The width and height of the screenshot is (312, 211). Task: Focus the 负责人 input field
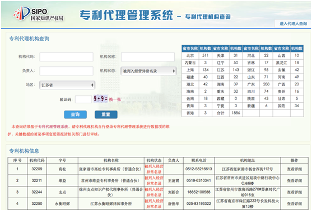point(66,71)
